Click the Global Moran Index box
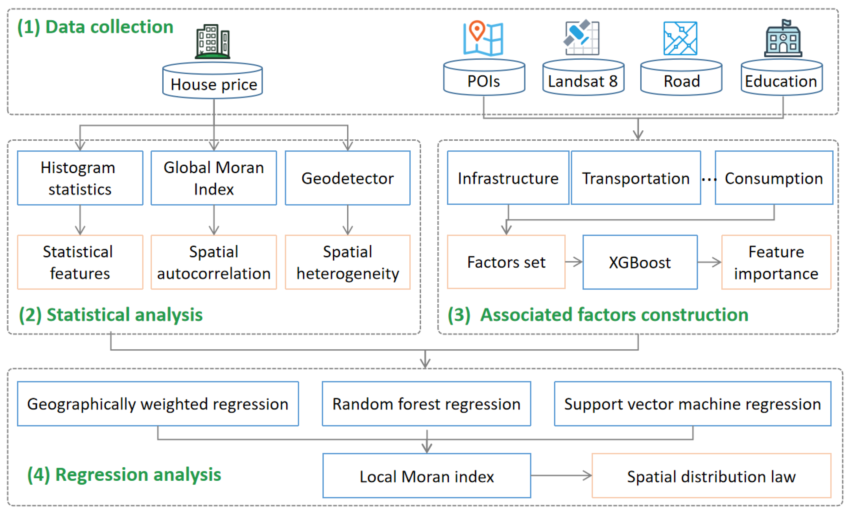Image resolution: width=847 pixels, height=511 pixels. click(x=214, y=178)
